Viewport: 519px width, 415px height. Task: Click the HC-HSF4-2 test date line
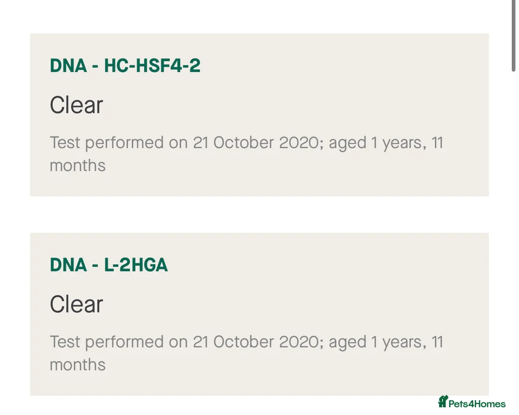246,143
